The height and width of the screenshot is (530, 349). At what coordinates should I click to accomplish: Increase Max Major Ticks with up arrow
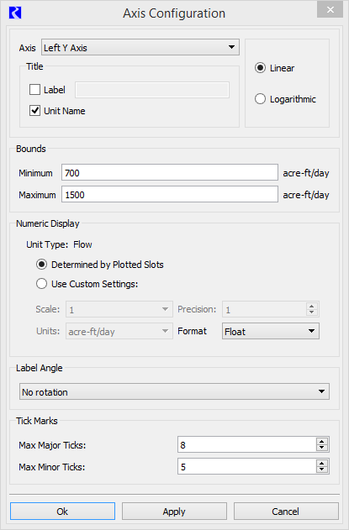click(322, 441)
